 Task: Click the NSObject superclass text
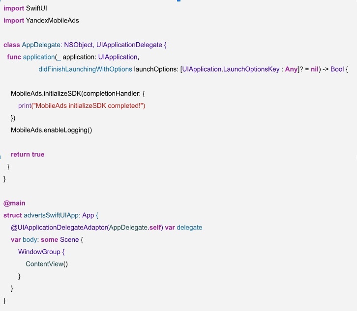coord(79,45)
